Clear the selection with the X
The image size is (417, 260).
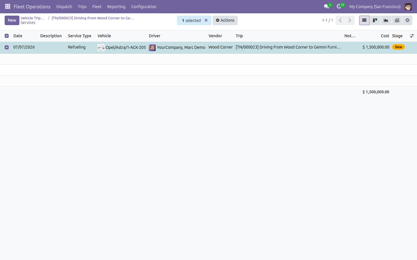pyautogui.click(x=206, y=20)
